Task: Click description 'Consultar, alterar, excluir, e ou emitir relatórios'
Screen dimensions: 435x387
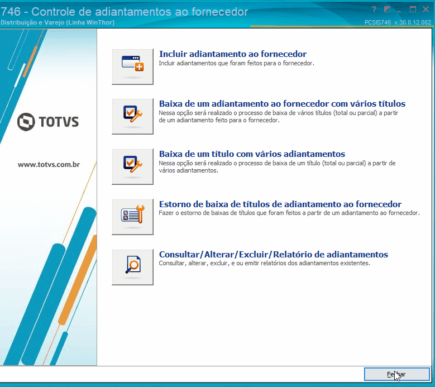Action: [264, 263]
